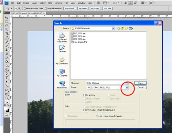Select the Lasso tool
172x133 pixels.
pos(7,25)
